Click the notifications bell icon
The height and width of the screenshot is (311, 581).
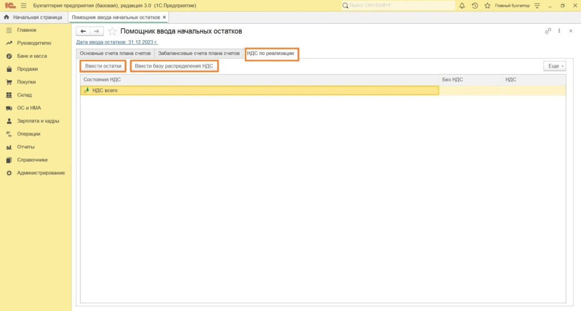pyautogui.click(x=462, y=6)
